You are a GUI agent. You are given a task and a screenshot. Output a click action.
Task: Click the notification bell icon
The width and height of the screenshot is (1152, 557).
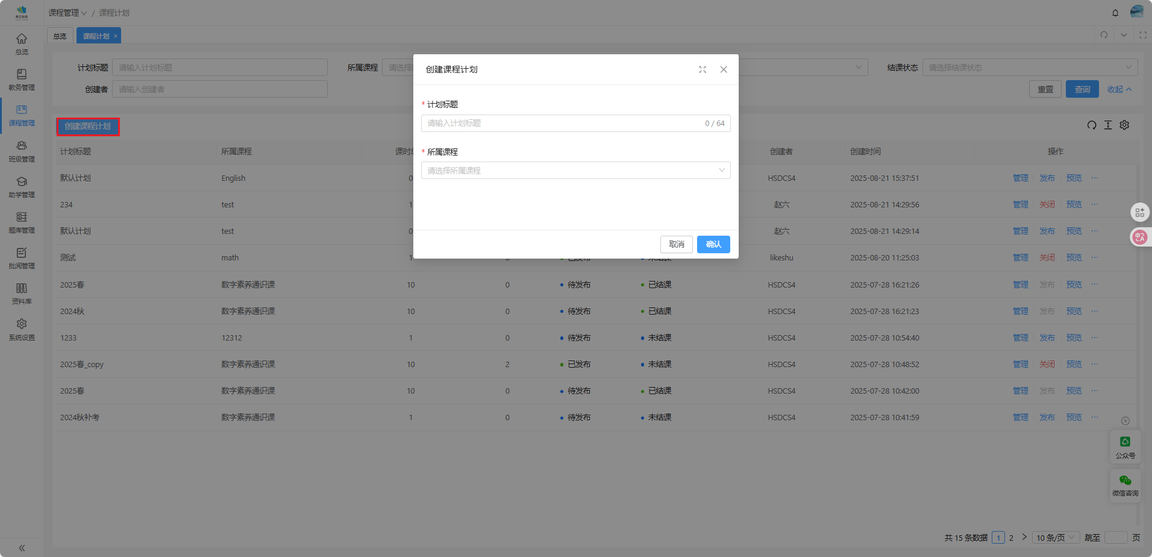pyautogui.click(x=1115, y=13)
